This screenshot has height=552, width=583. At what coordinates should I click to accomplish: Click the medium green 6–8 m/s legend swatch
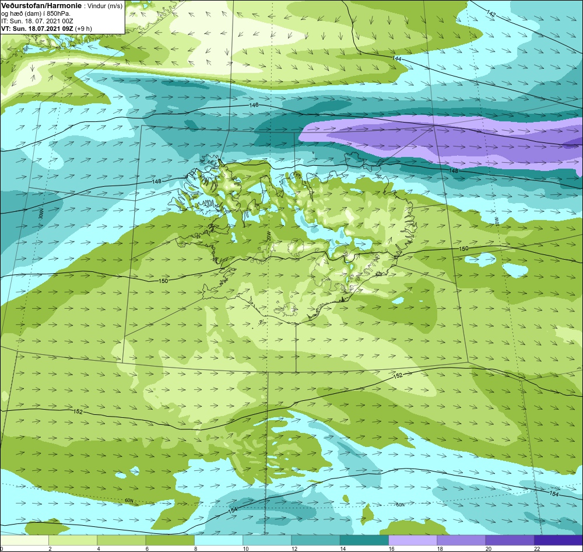(170, 540)
